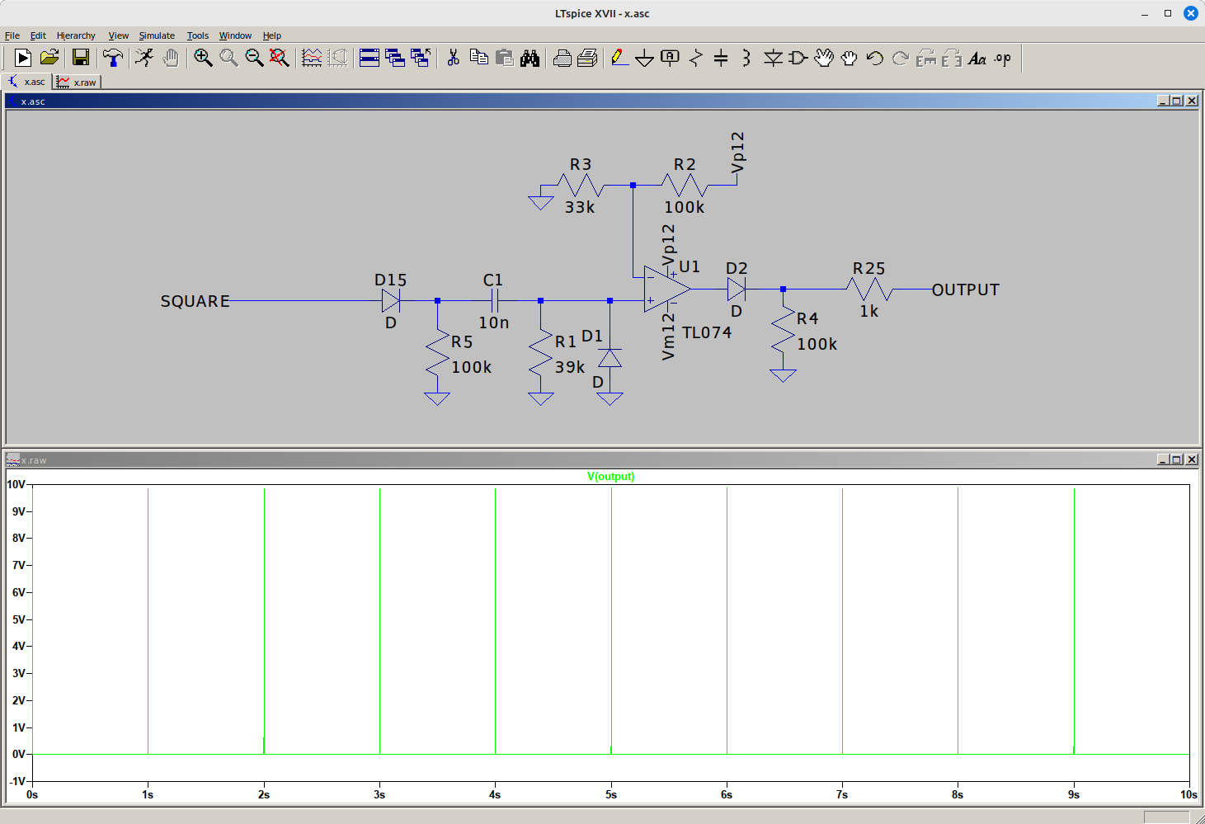Select the Capacitor component tool
The width and height of the screenshot is (1205, 824).
click(x=721, y=58)
